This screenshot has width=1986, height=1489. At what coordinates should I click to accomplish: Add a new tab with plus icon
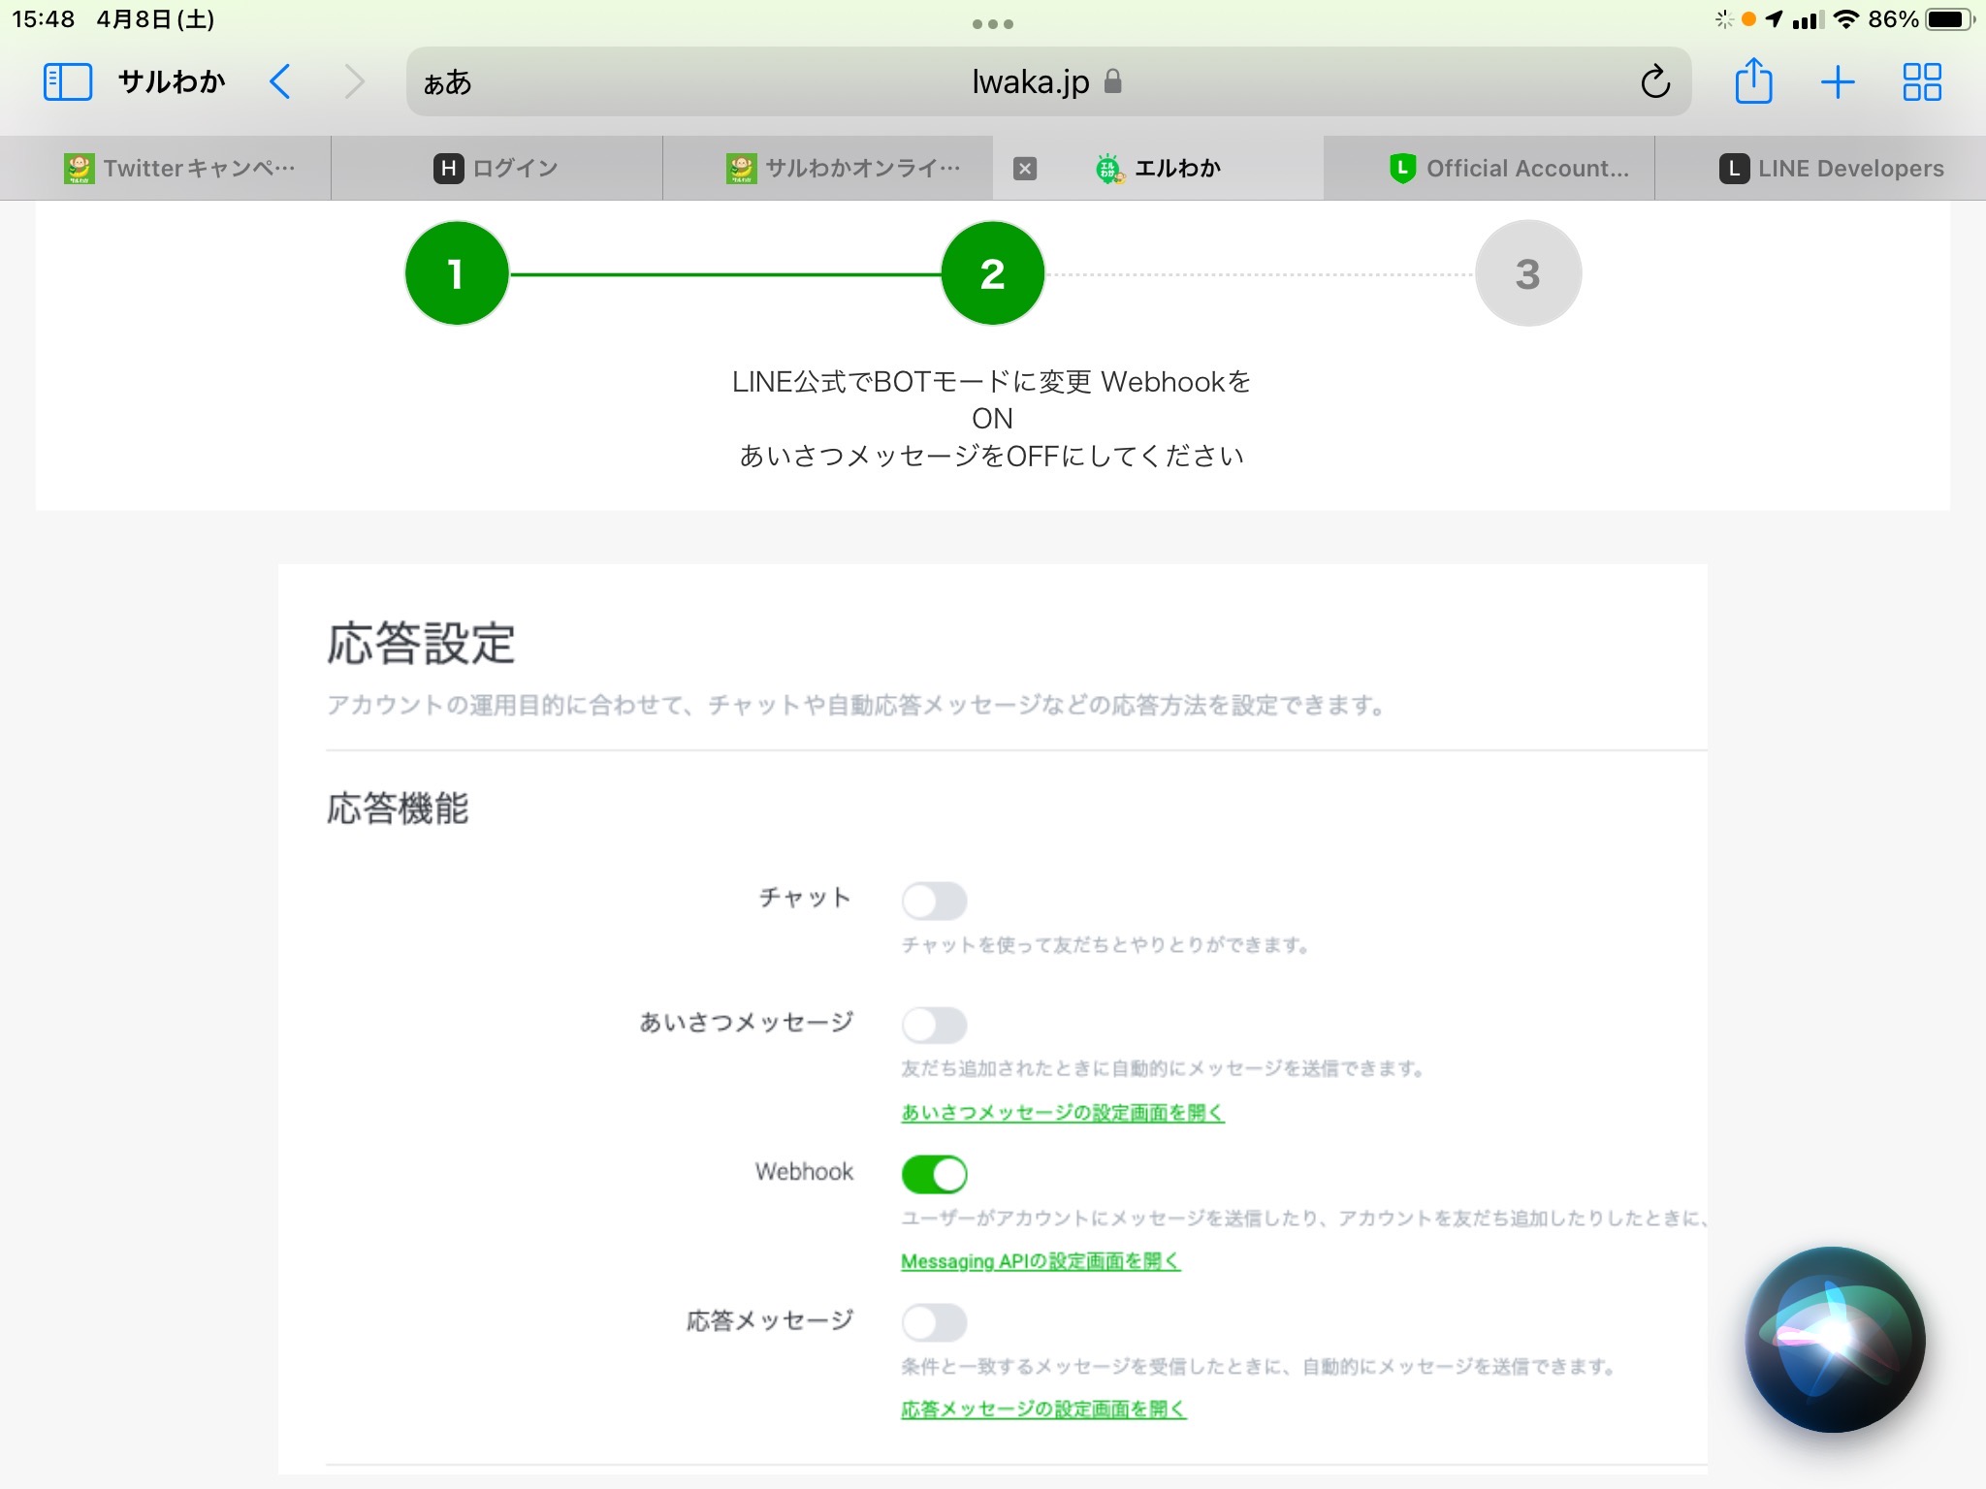(x=1838, y=82)
